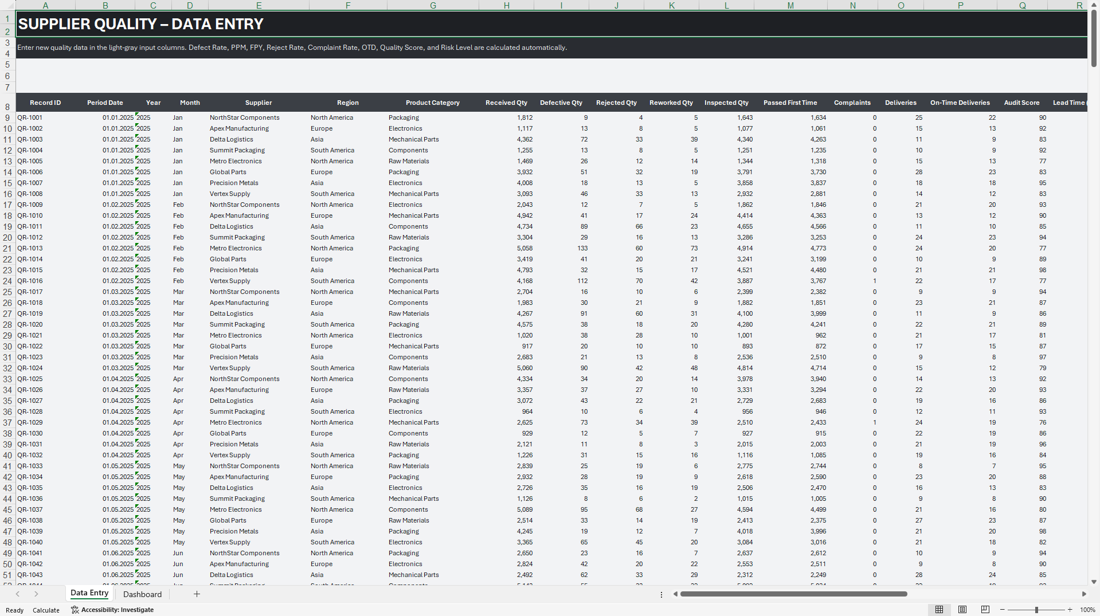Image resolution: width=1100 pixels, height=616 pixels.
Task: Click the vertical scrollbar thumb
Action: 1094,38
